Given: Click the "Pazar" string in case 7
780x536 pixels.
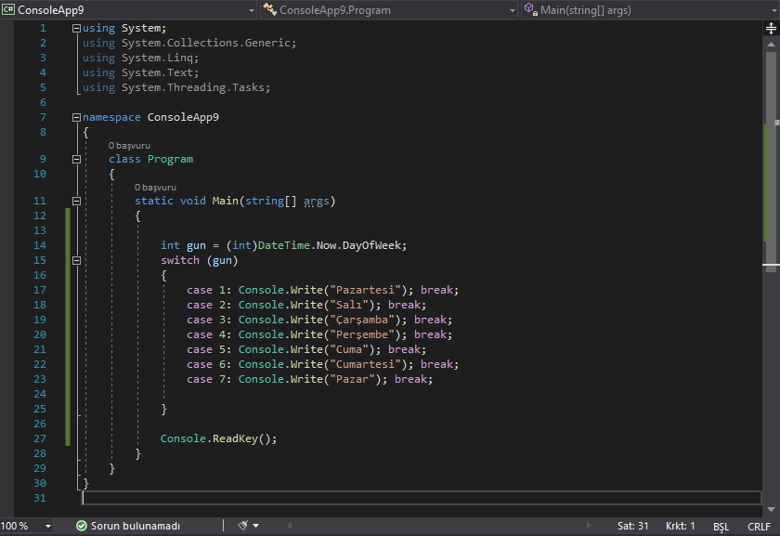Looking at the screenshot, I should tap(352, 379).
